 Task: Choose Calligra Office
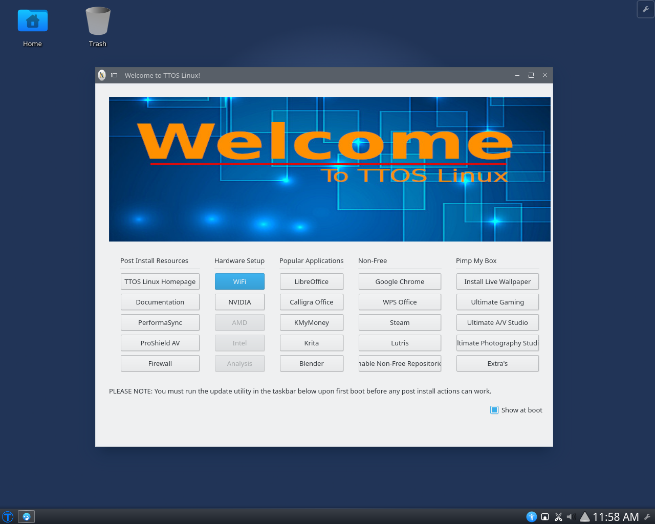pyautogui.click(x=312, y=302)
